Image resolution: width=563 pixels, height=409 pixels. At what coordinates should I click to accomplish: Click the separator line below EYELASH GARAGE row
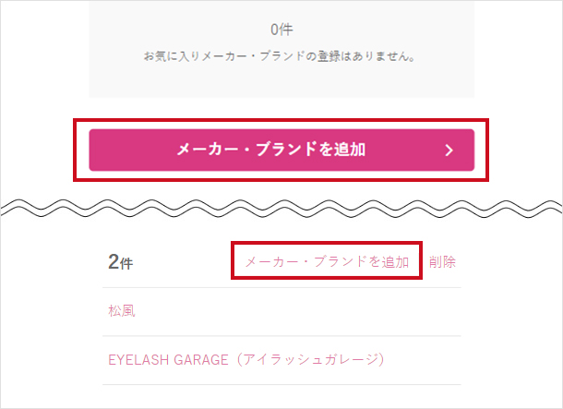click(281, 384)
